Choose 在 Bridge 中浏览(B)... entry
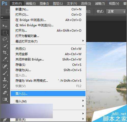The width and height of the screenshot is (127, 122). click(x=48, y=20)
